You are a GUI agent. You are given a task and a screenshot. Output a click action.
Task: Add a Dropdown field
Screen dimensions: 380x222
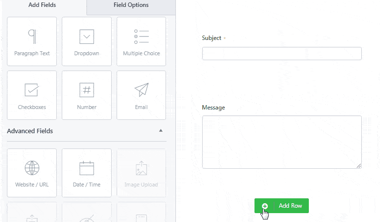tap(86, 41)
